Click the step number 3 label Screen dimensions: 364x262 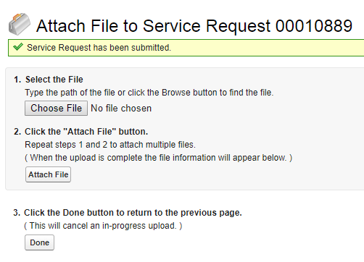point(17,213)
